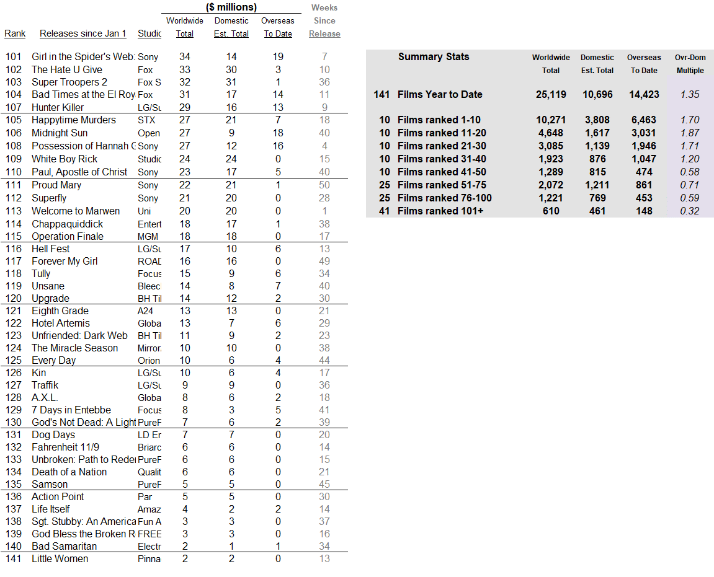Click 'Kin' title cell
The height and width of the screenshot is (577, 714).
click(x=38, y=372)
